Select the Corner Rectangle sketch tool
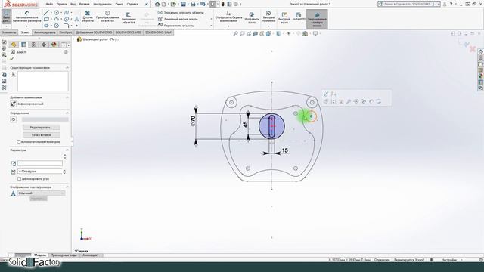Screen dimensions: 484x272 [x=46, y=19]
